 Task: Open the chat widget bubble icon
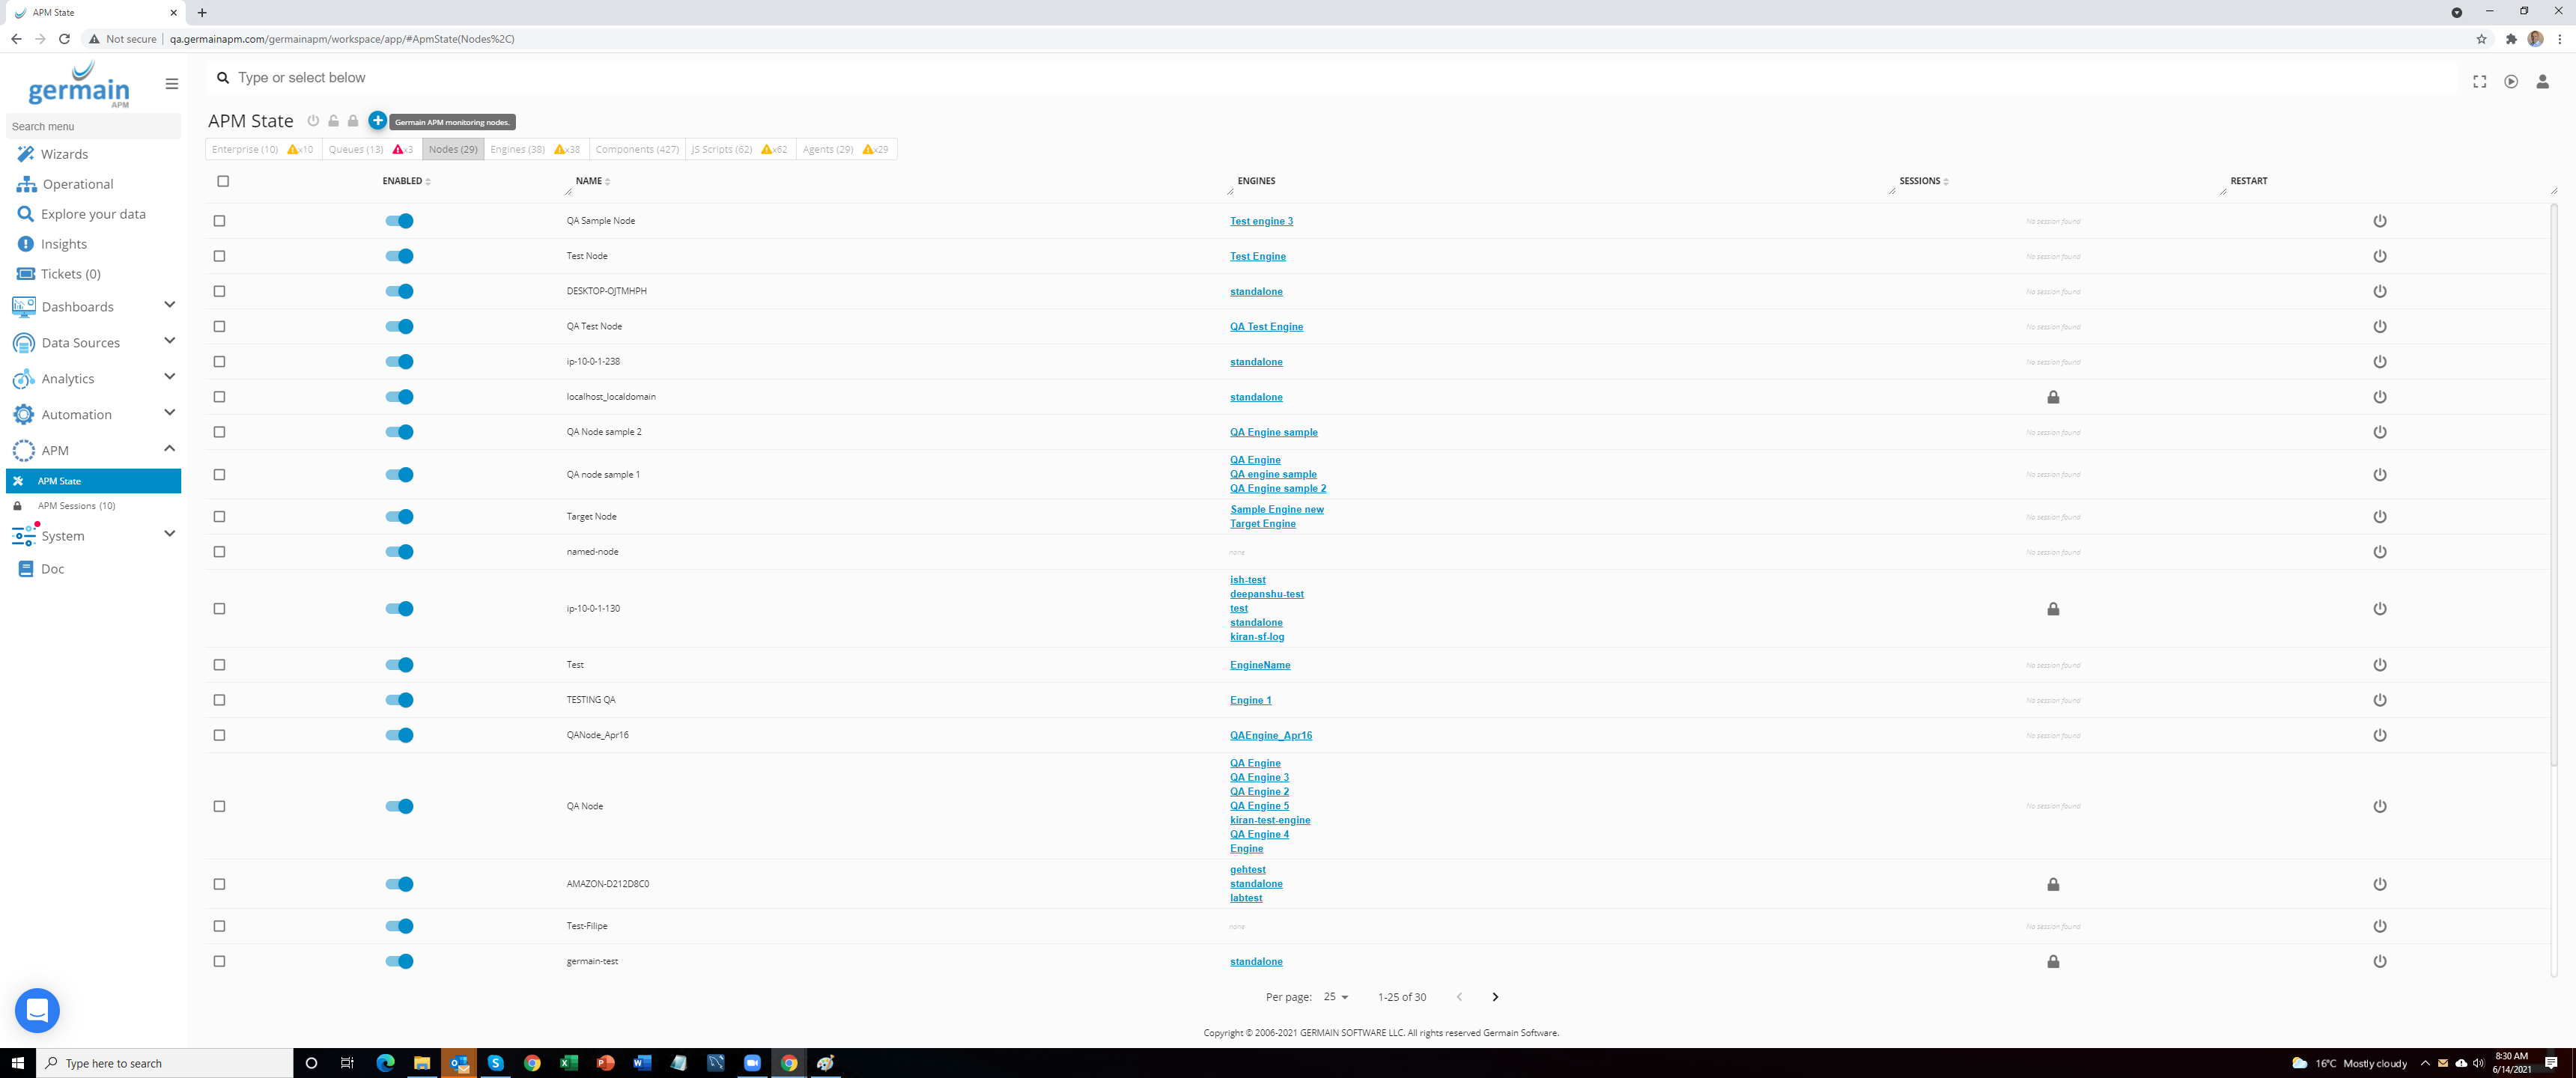[37, 1010]
